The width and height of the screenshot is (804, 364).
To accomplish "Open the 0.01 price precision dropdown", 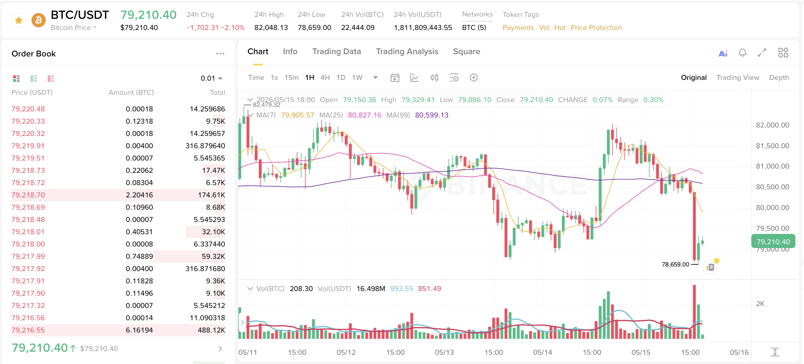I will pos(212,78).
